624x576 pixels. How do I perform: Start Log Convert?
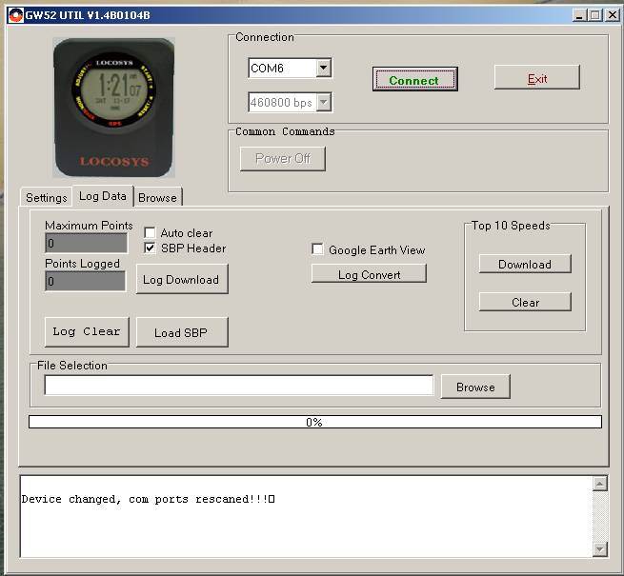tap(369, 274)
